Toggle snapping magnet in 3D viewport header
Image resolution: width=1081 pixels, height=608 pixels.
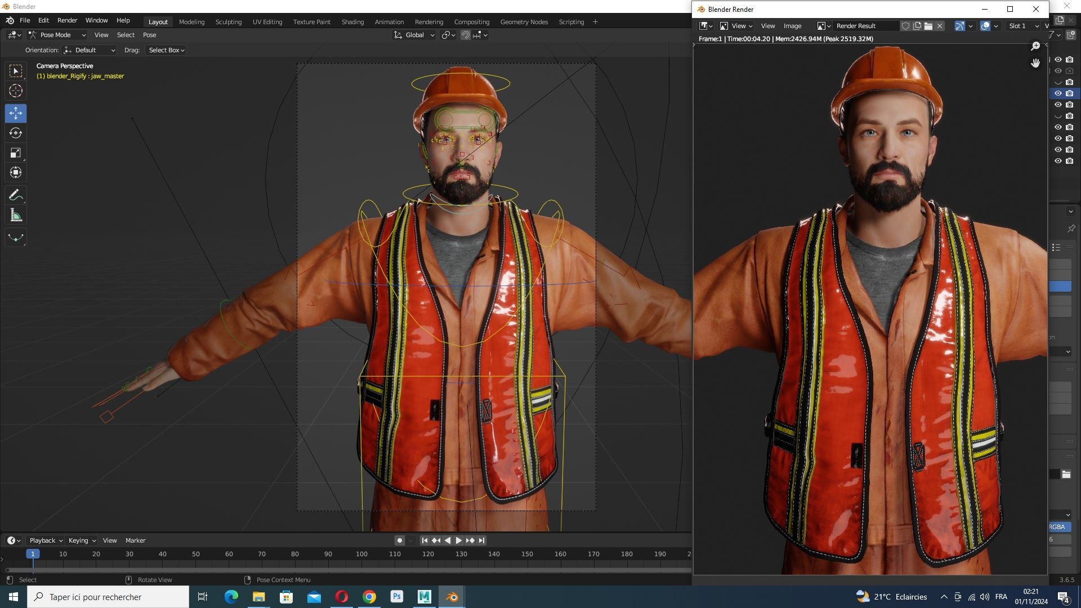coord(466,35)
